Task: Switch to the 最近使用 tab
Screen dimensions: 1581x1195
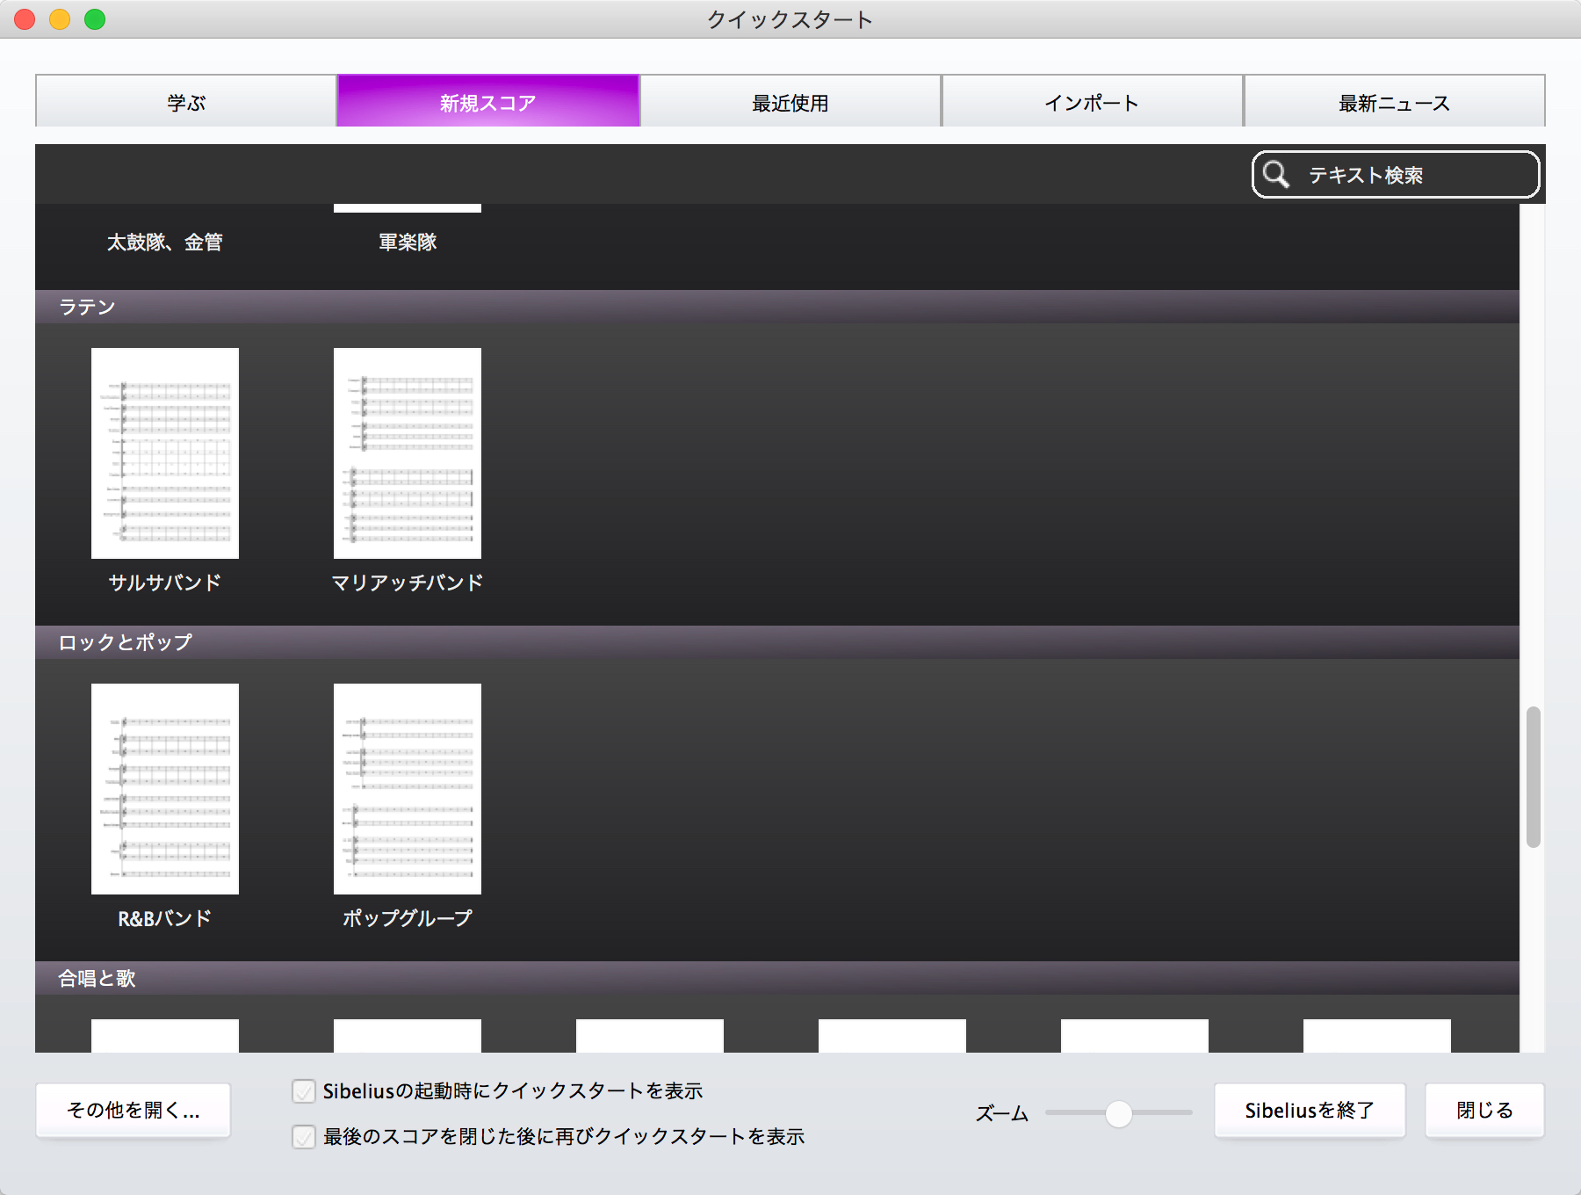Action: [790, 101]
